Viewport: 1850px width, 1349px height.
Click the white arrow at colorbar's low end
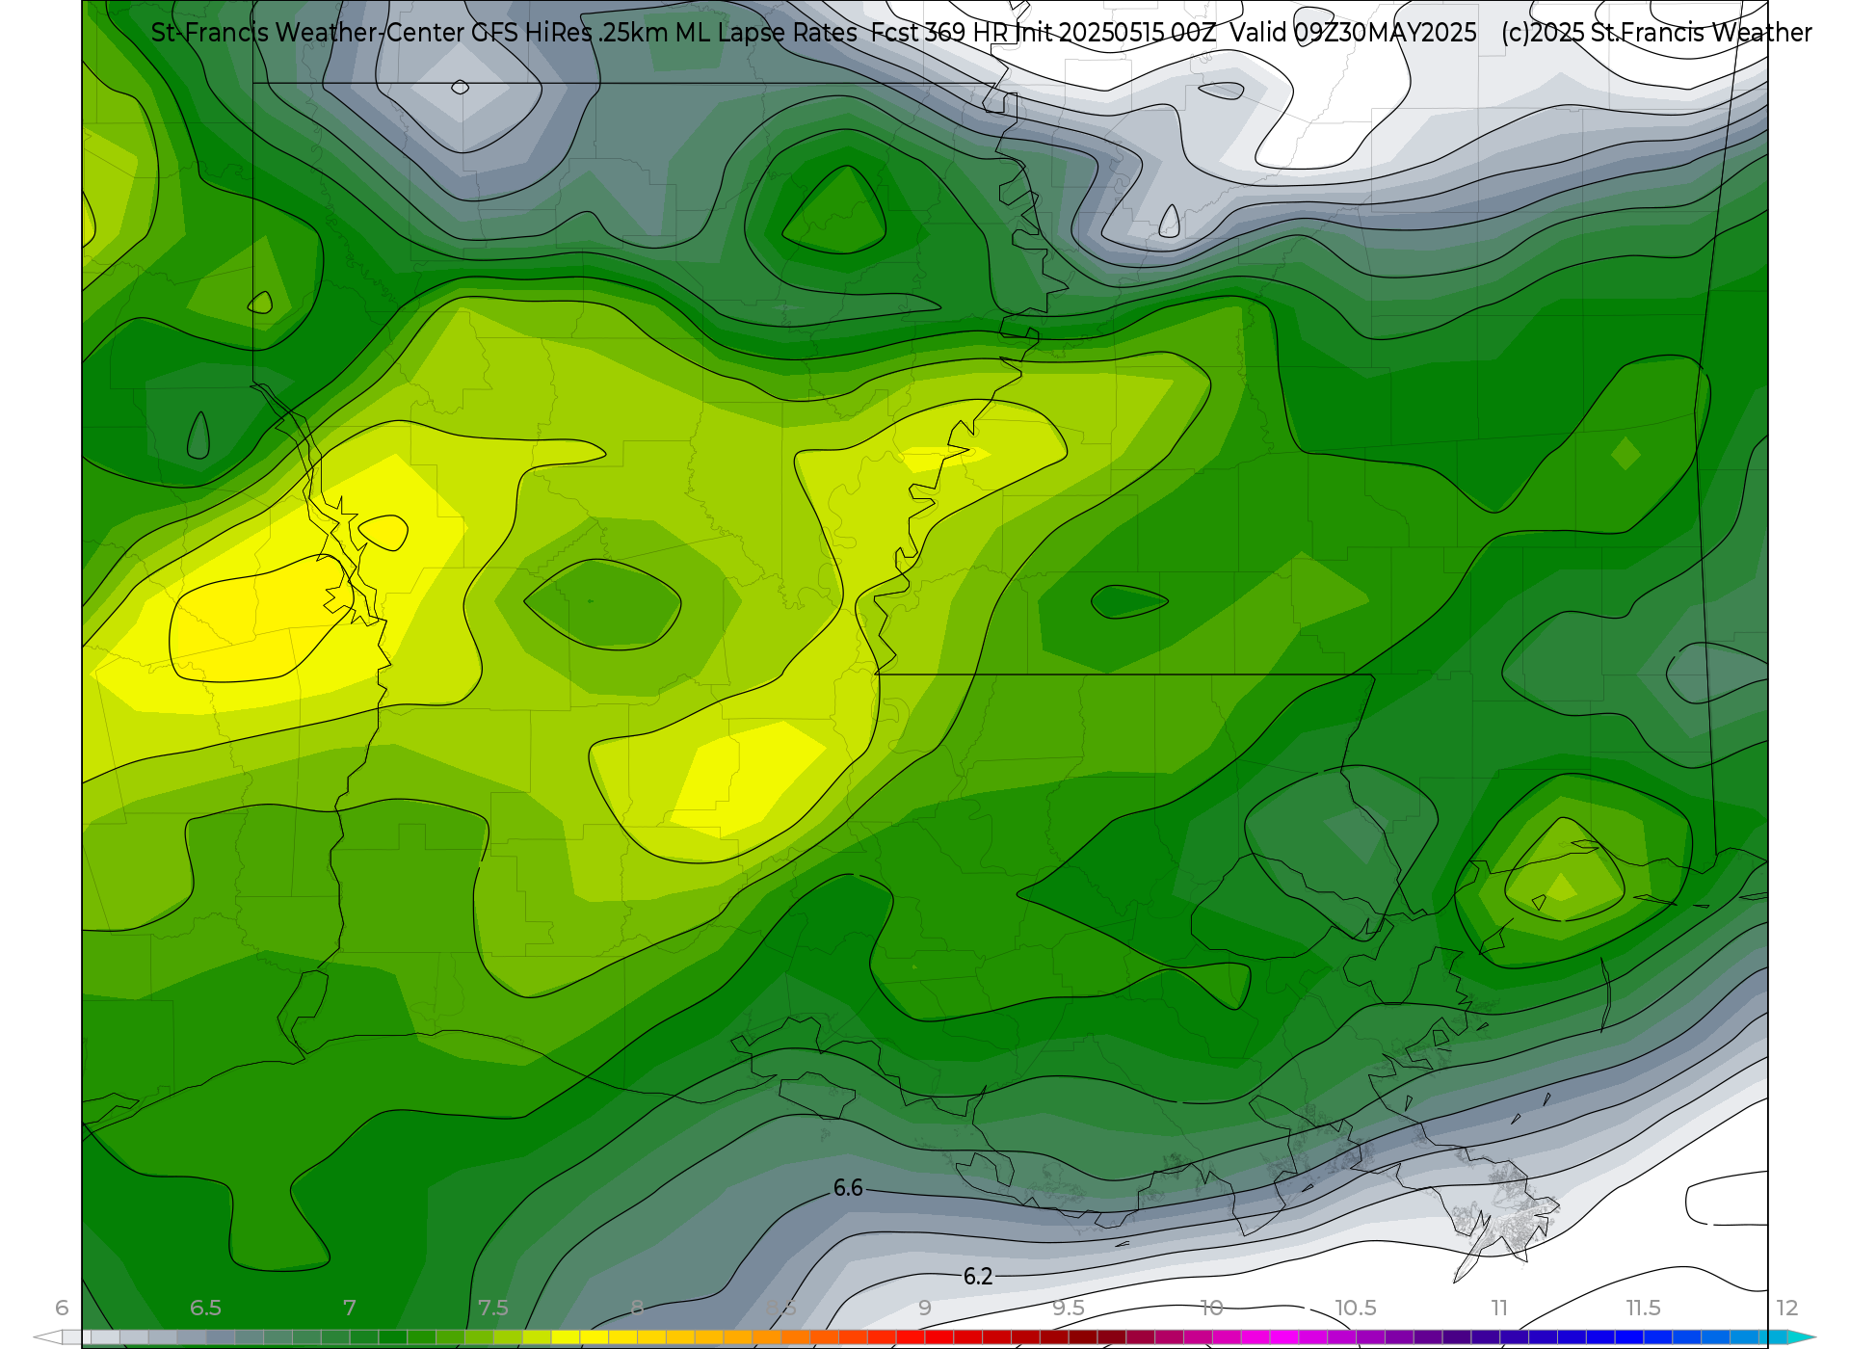point(47,1337)
